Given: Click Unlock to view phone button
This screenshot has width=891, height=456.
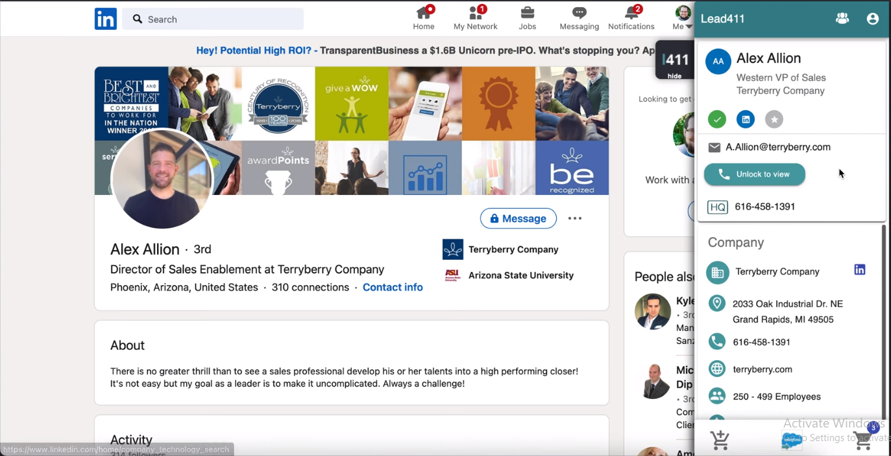Looking at the screenshot, I should tap(755, 174).
